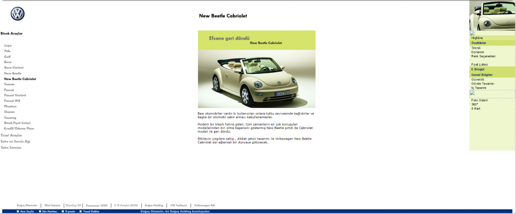The height and width of the screenshot is (214, 516).
Task: Open the Touran model page
Action: coord(9,84)
